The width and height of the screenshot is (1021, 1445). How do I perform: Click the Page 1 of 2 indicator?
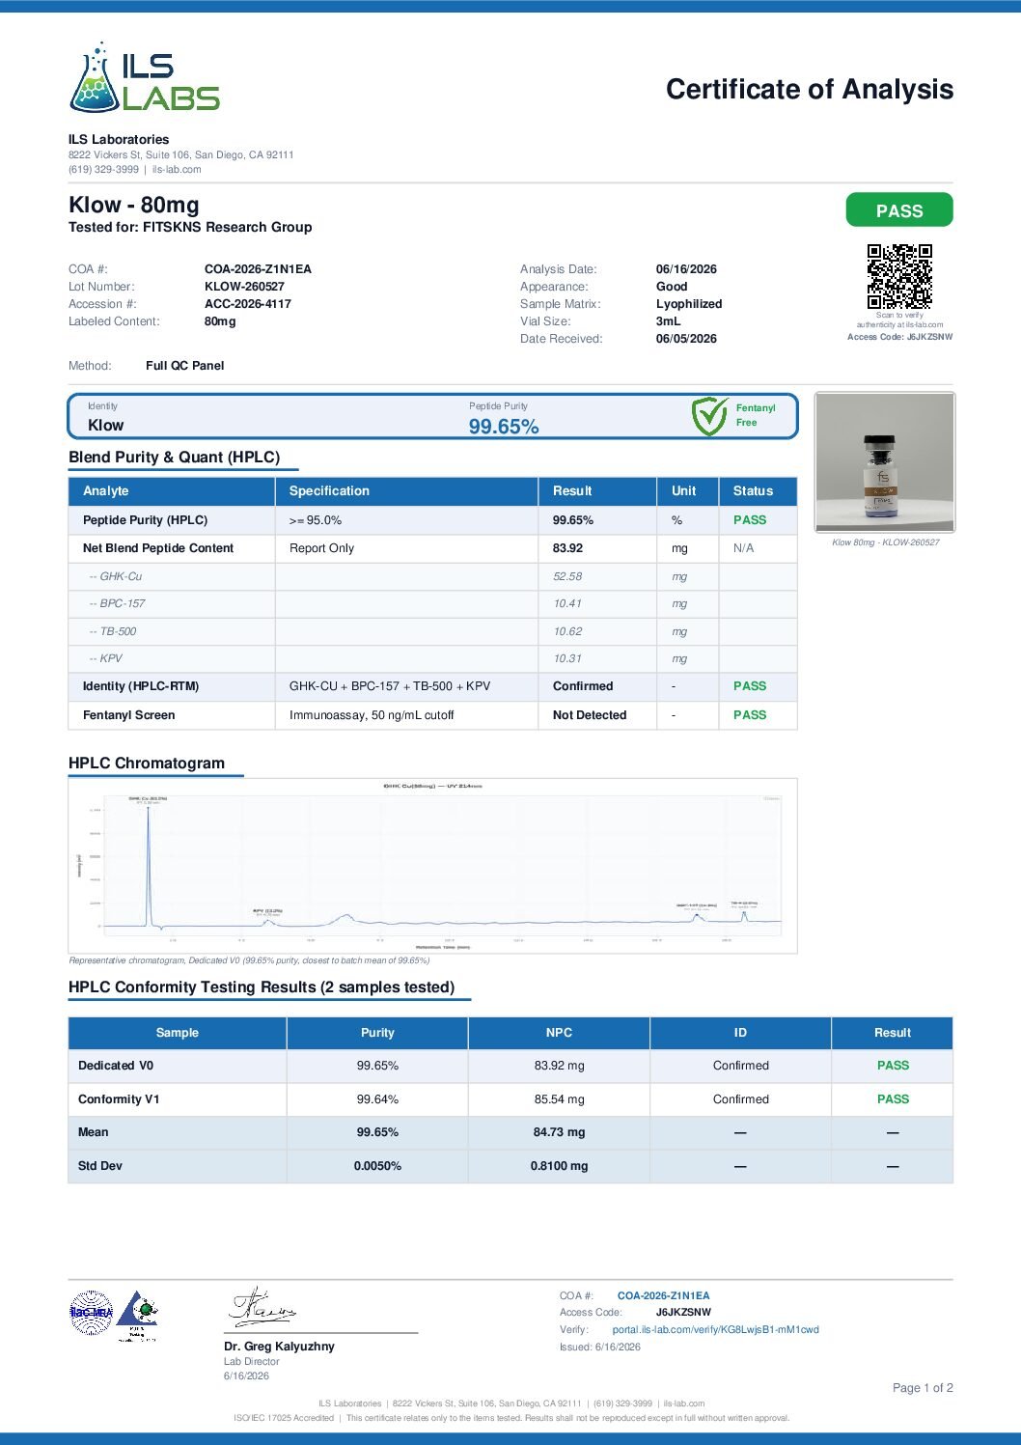coord(923,1388)
